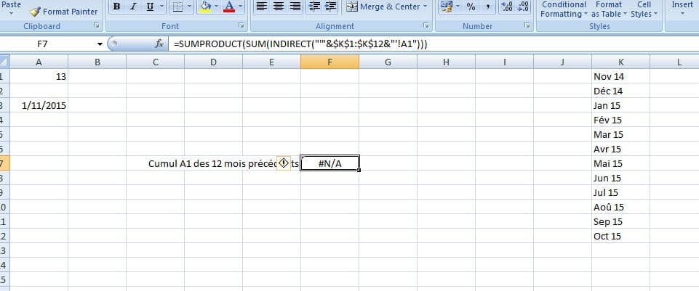
Task: Open Accounting Number Format dropdown arrow
Action: coord(458,7)
